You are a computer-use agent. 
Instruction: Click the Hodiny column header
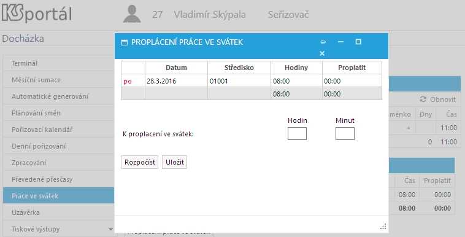pyautogui.click(x=296, y=68)
